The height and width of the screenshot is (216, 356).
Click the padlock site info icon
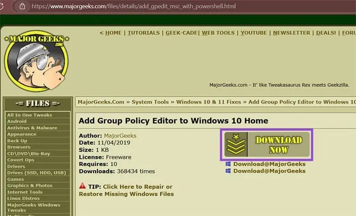coord(22,6)
